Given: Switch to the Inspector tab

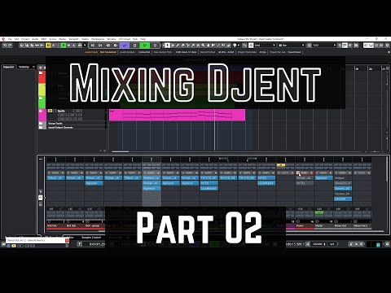Looking at the screenshot, I should [x=8, y=67].
